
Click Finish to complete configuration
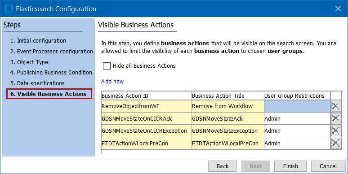290,166
